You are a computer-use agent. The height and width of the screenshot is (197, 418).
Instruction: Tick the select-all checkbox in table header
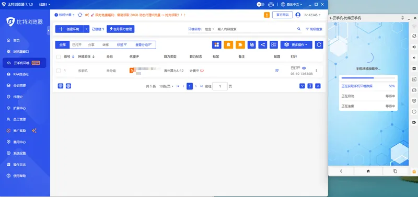(x=59, y=57)
